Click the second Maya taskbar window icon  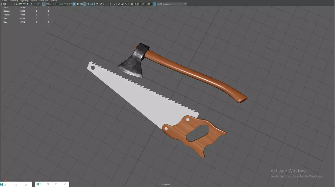(x=38, y=184)
